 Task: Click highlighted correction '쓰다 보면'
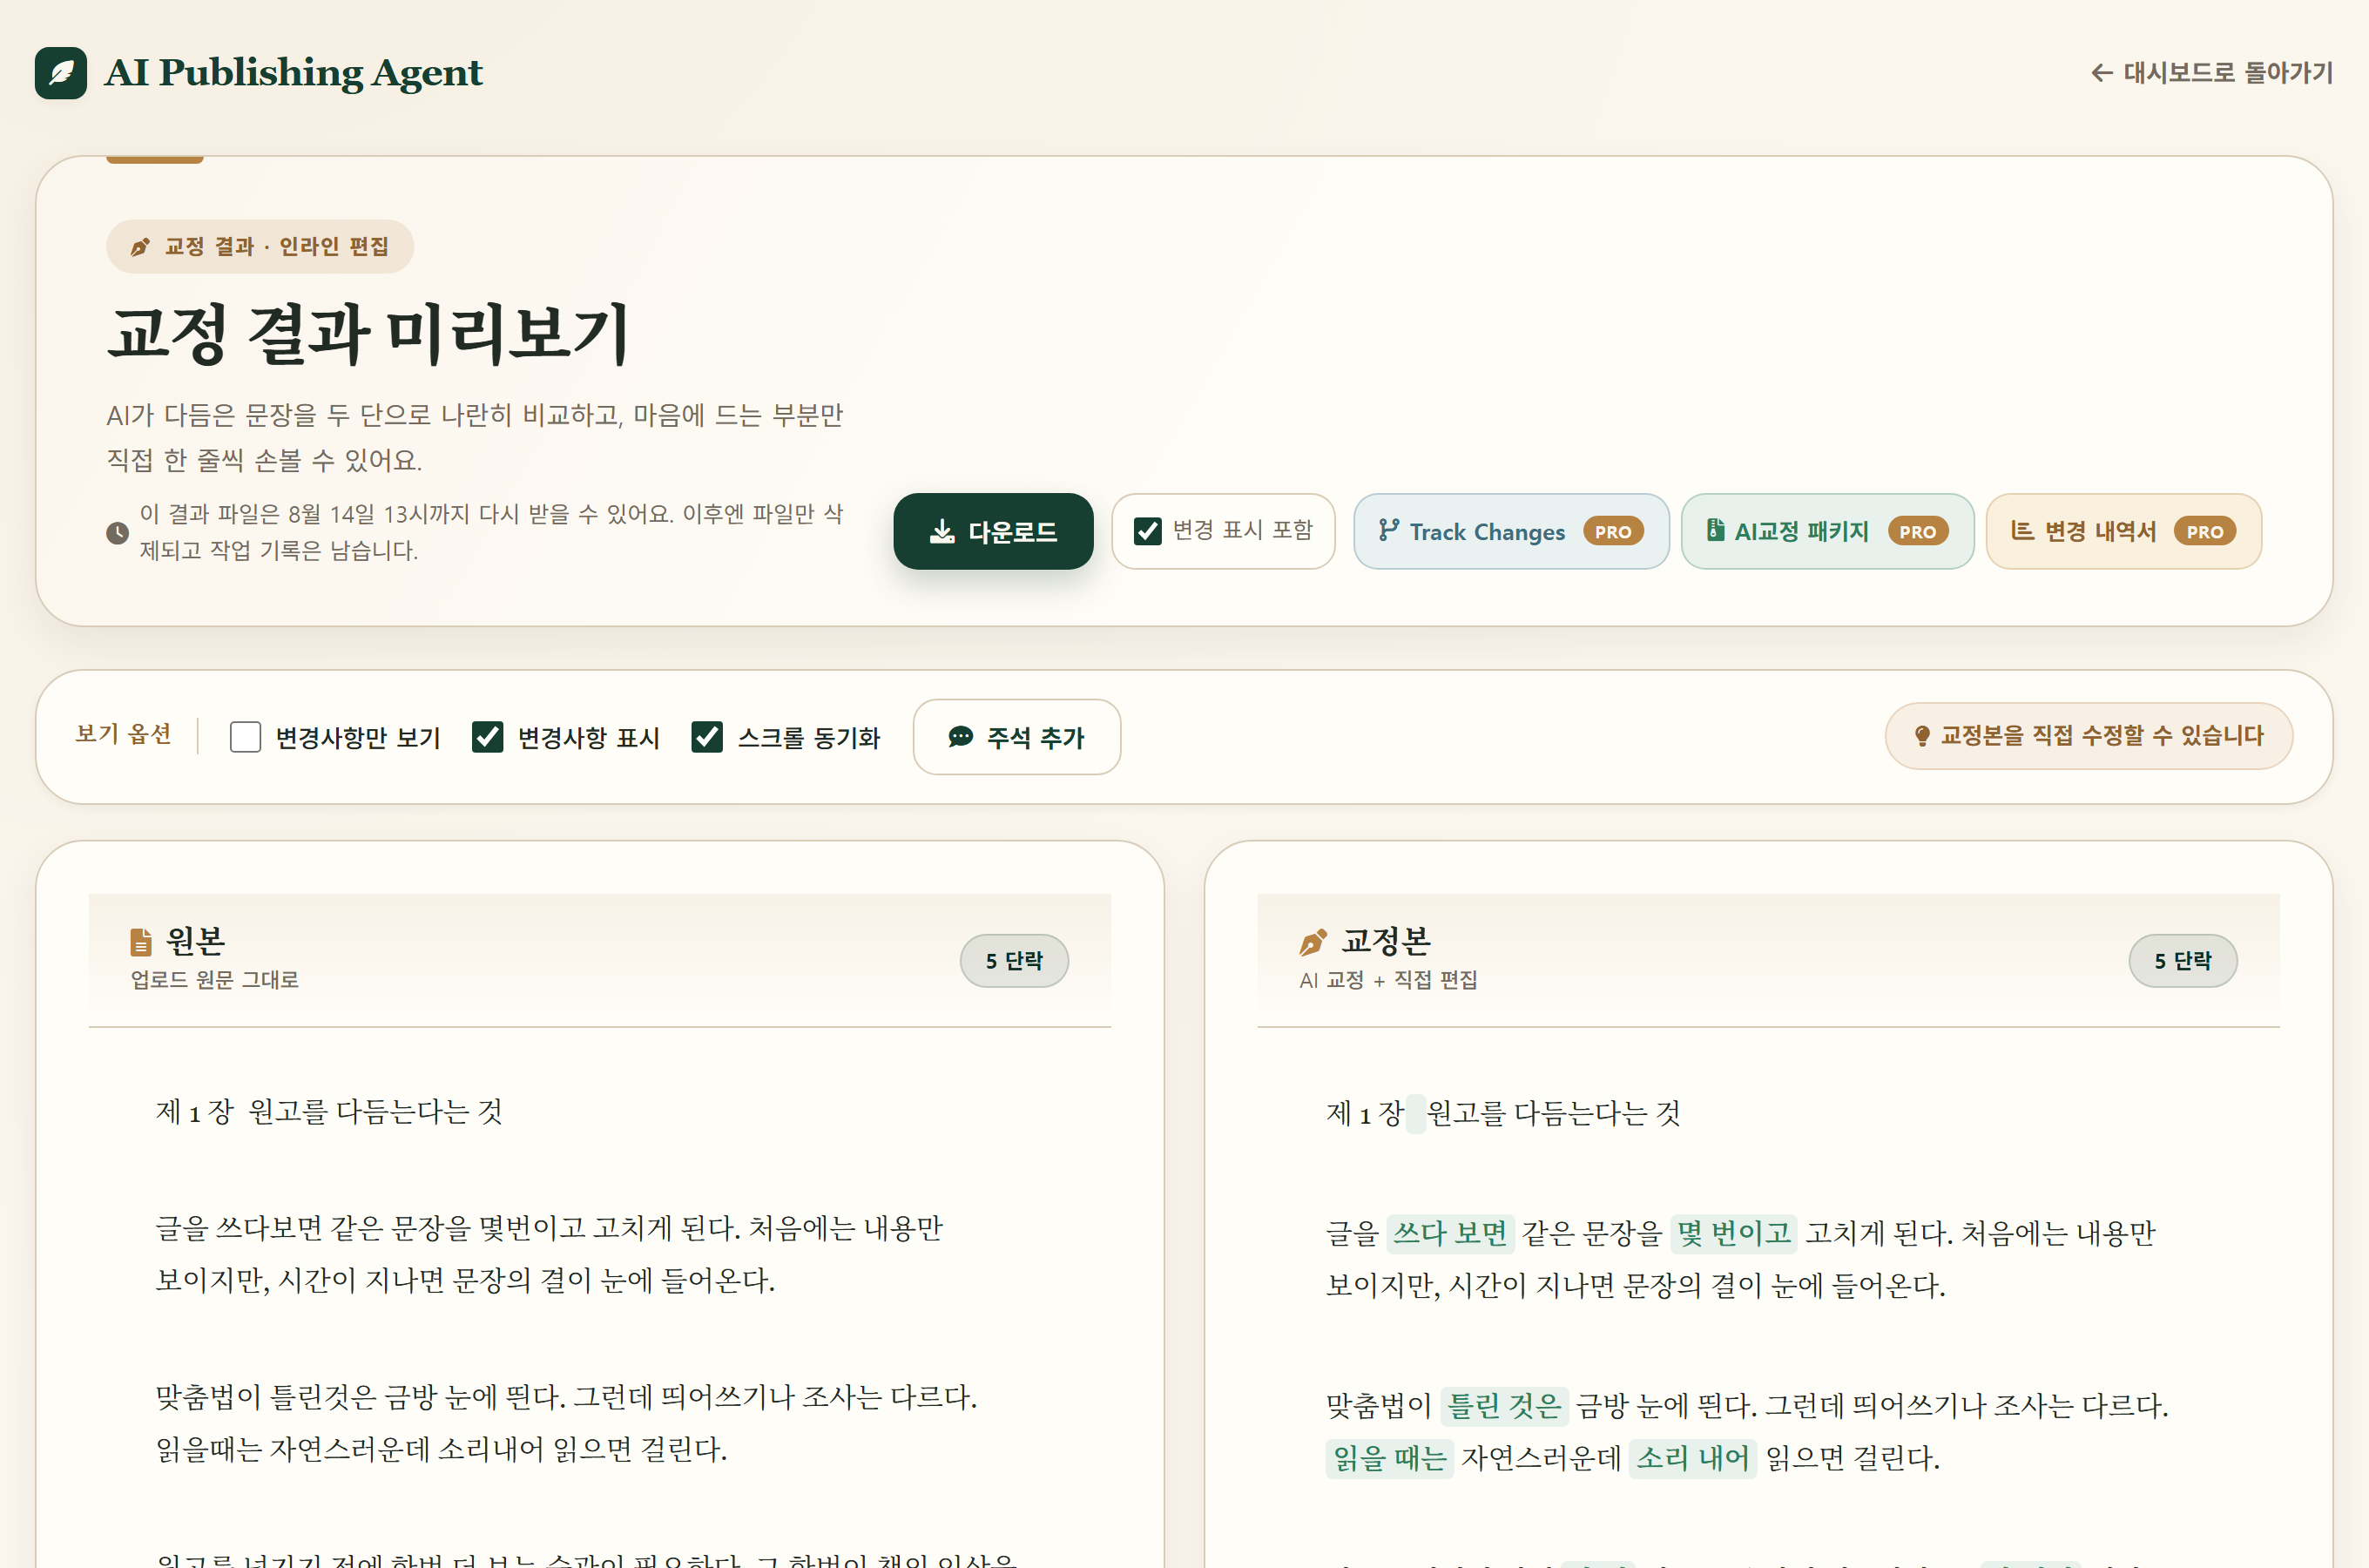[x=1449, y=1233]
